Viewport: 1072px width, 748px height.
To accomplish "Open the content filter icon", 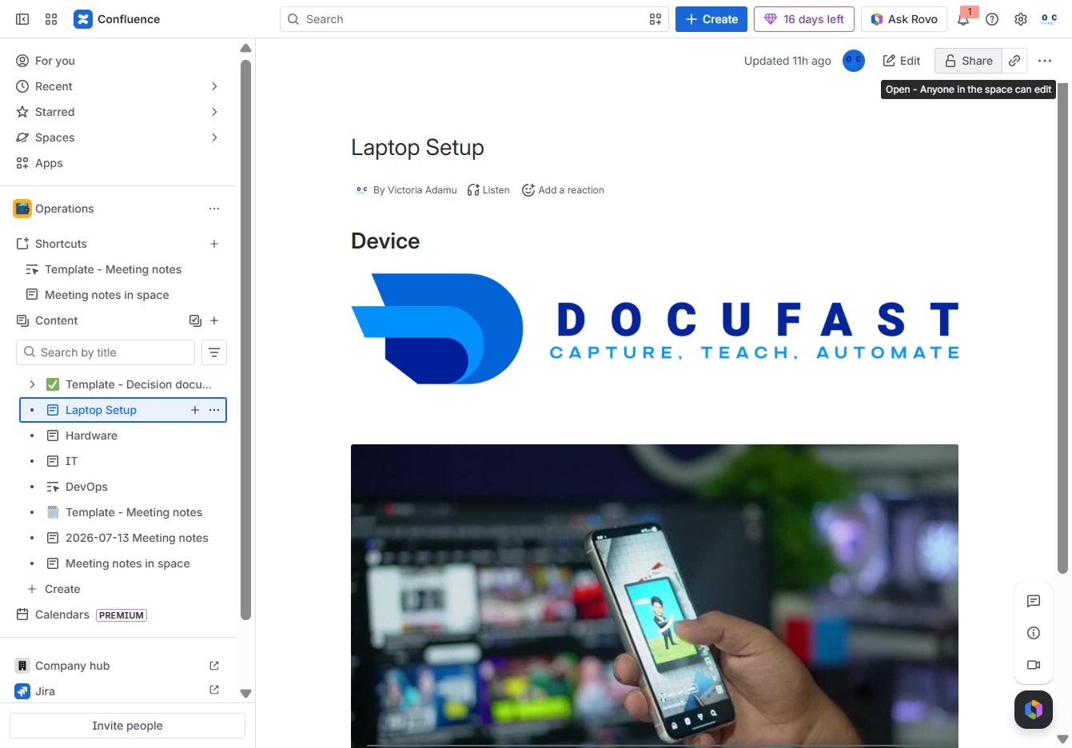I will pos(214,352).
